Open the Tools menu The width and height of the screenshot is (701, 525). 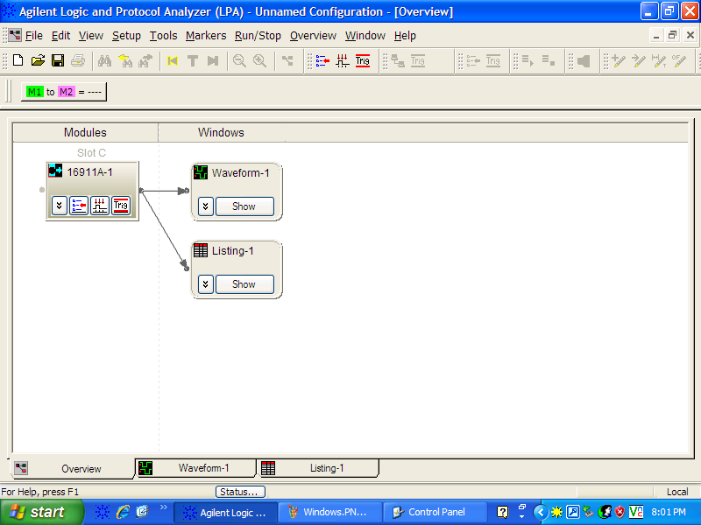[x=163, y=36]
